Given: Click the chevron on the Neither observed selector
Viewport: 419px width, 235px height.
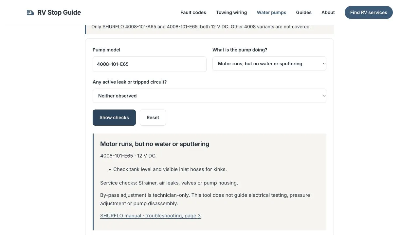Looking at the screenshot, I should pyautogui.click(x=324, y=96).
